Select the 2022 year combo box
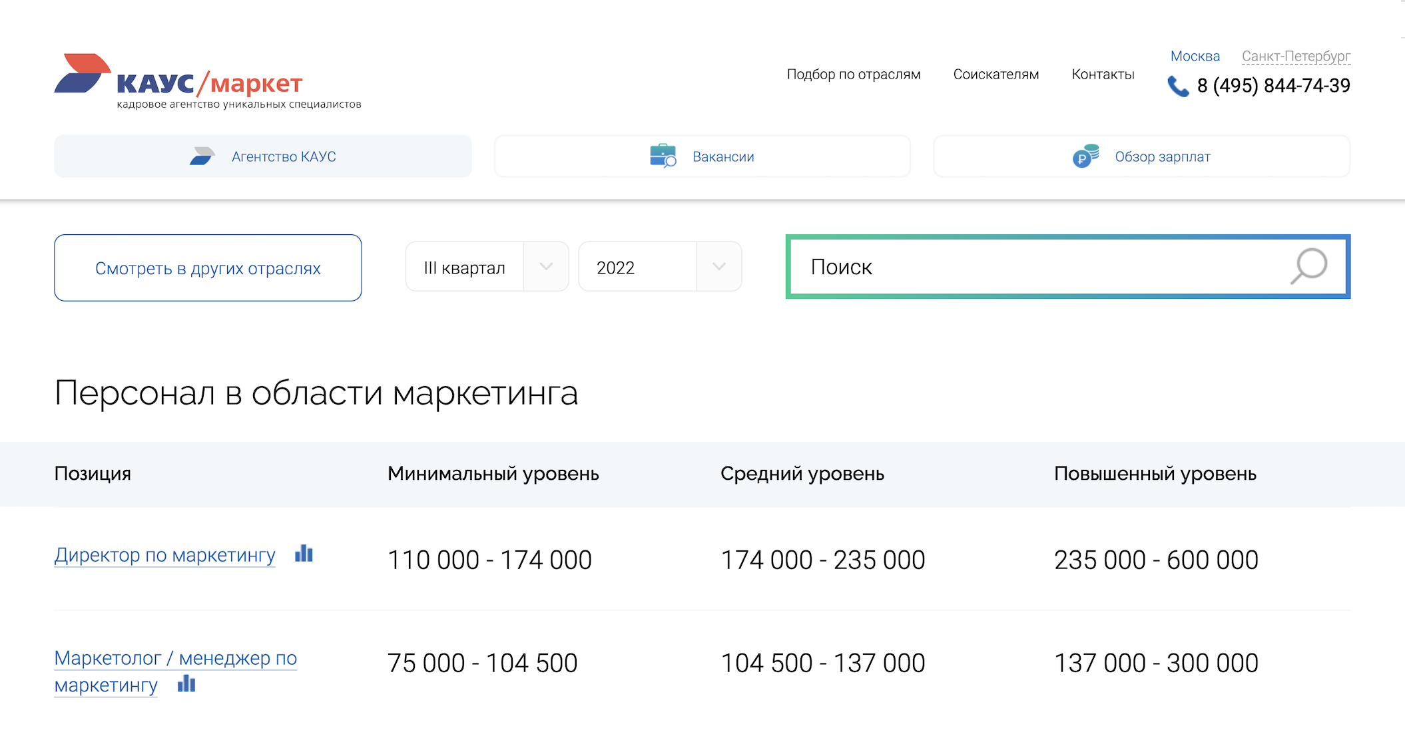Viewport: 1405px width, 756px height. coord(660,266)
